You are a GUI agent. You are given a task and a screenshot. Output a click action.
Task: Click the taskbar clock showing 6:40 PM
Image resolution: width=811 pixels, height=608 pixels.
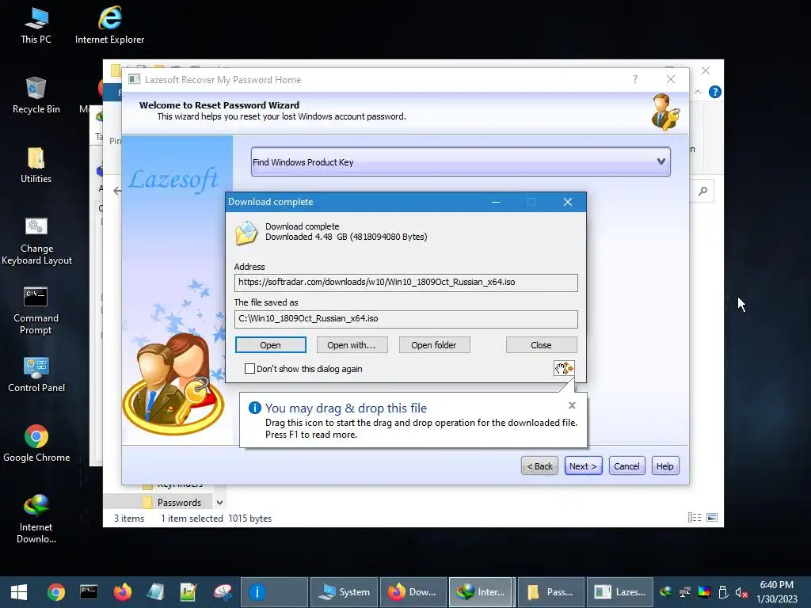click(776, 592)
